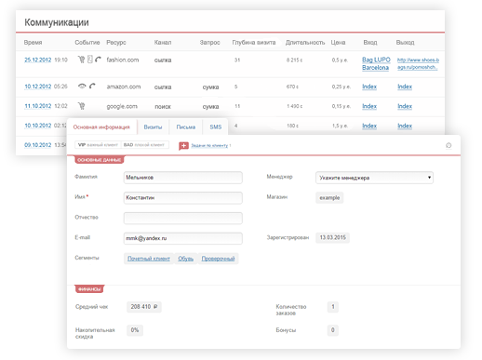
Task: Open the Почетный клиент segment
Action: [149, 259]
